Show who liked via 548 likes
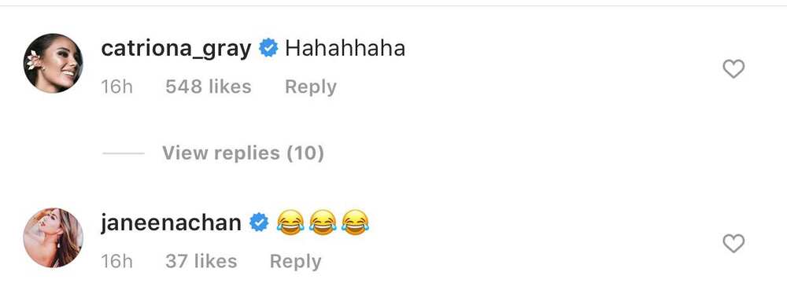Screen dimensions: 787x298 click(x=209, y=86)
